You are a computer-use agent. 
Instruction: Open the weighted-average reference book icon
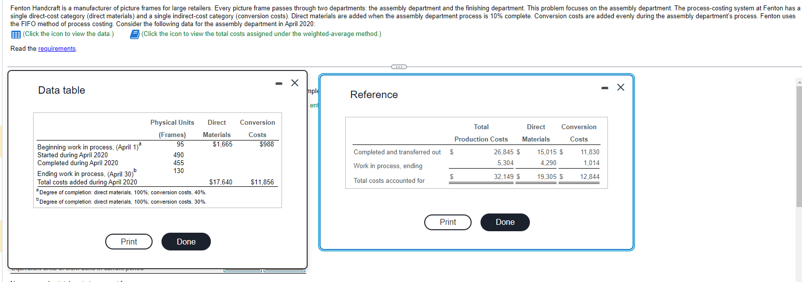pyautogui.click(x=134, y=34)
